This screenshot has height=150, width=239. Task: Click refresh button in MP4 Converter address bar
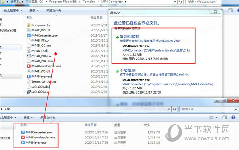tap(180, 2)
